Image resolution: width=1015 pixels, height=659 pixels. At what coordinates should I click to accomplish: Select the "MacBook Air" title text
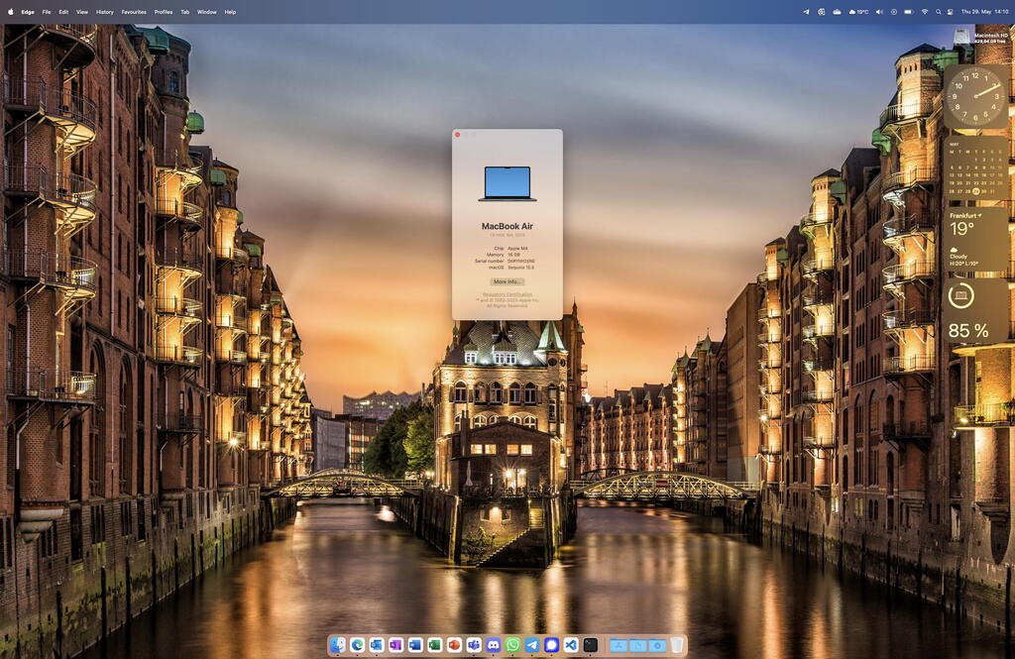click(x=507, y=226)
